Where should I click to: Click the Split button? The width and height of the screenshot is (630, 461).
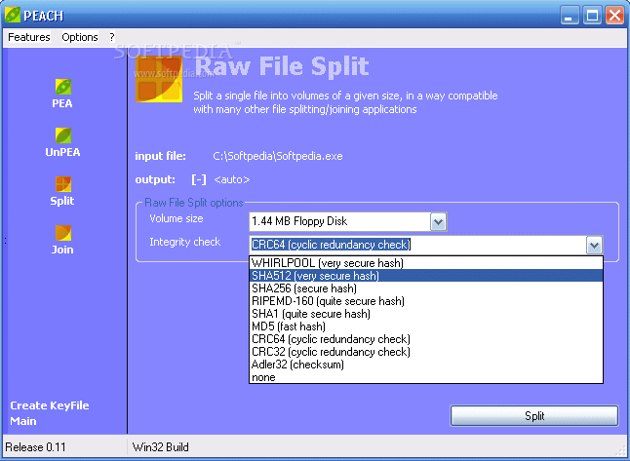(x=534, y=415)
